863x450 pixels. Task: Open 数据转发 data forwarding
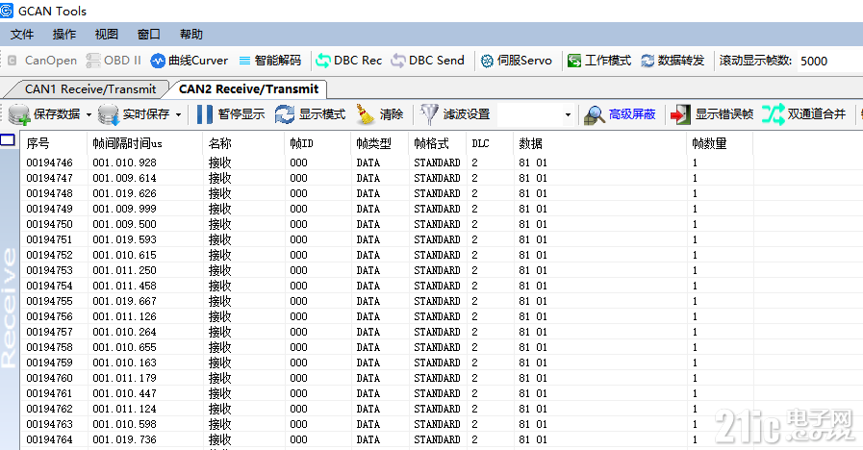(x=673, y=61)
